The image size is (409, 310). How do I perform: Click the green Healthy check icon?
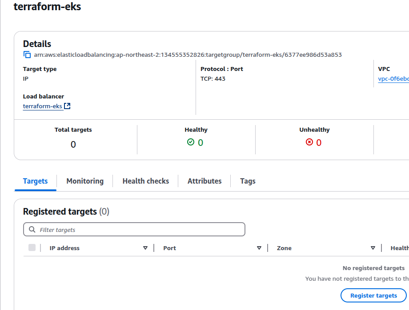(191, 142)
